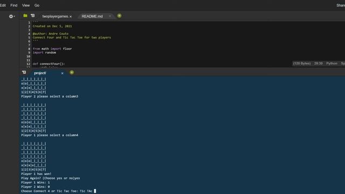Switch to the twoplayergames tab
The height and width of the screenshot is (194, 345).
[55, 16]
